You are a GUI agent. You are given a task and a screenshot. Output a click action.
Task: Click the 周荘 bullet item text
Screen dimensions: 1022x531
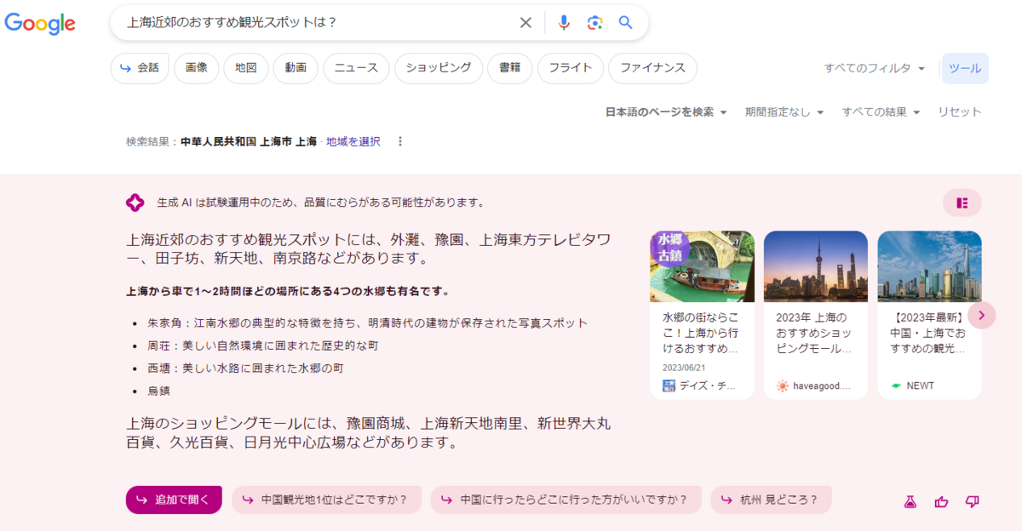coord(262,345)
